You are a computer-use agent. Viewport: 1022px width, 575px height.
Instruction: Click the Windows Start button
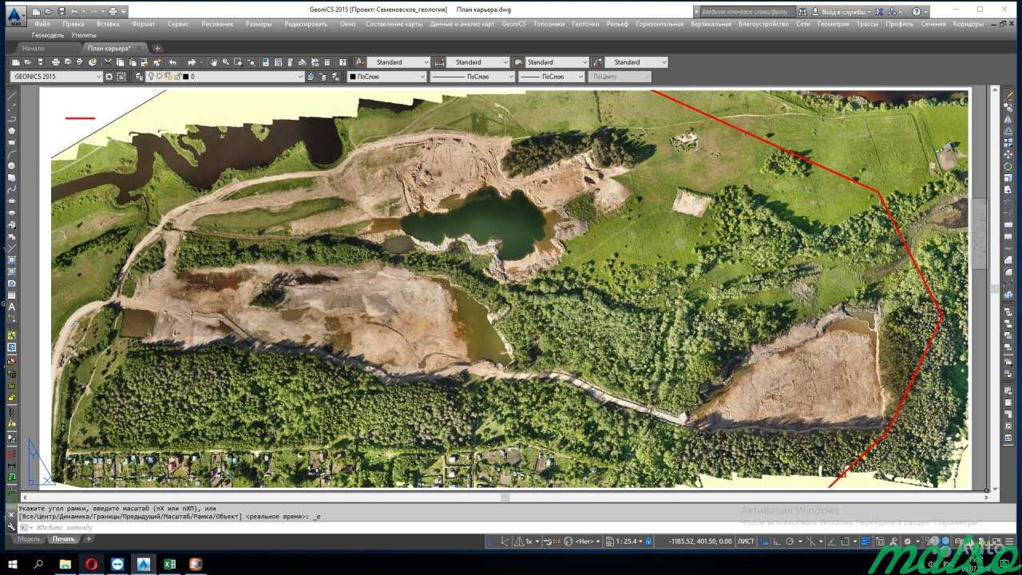tap(14, 563)
